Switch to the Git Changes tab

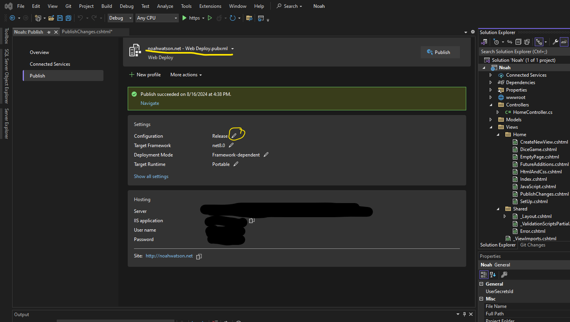(532, 245)
